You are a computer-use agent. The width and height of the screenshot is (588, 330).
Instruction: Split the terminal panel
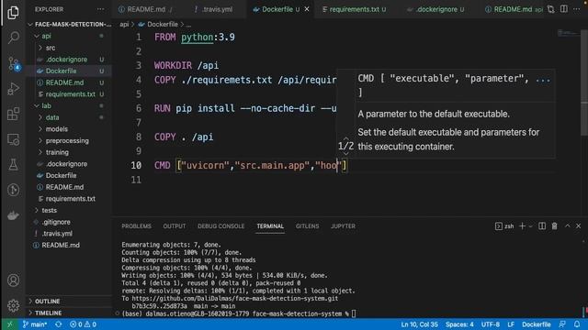[x=542, y=226]
